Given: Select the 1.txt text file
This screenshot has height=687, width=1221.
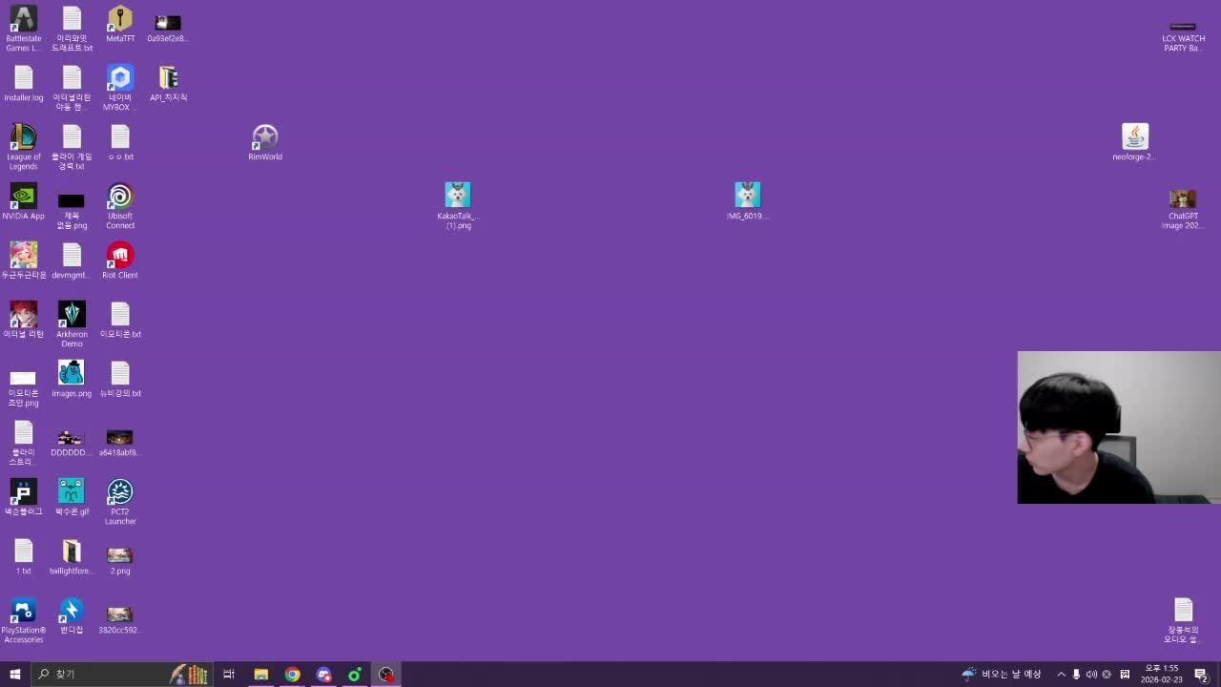Looking at the screenshot, I should click(x=23, y=556).
